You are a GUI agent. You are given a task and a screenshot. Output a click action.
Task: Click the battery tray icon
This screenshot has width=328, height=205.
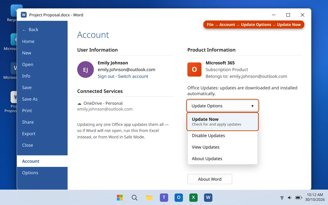coord(299,198)
